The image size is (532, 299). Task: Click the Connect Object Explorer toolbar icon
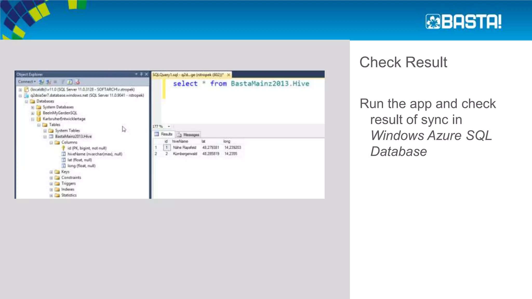coord(41,82)
